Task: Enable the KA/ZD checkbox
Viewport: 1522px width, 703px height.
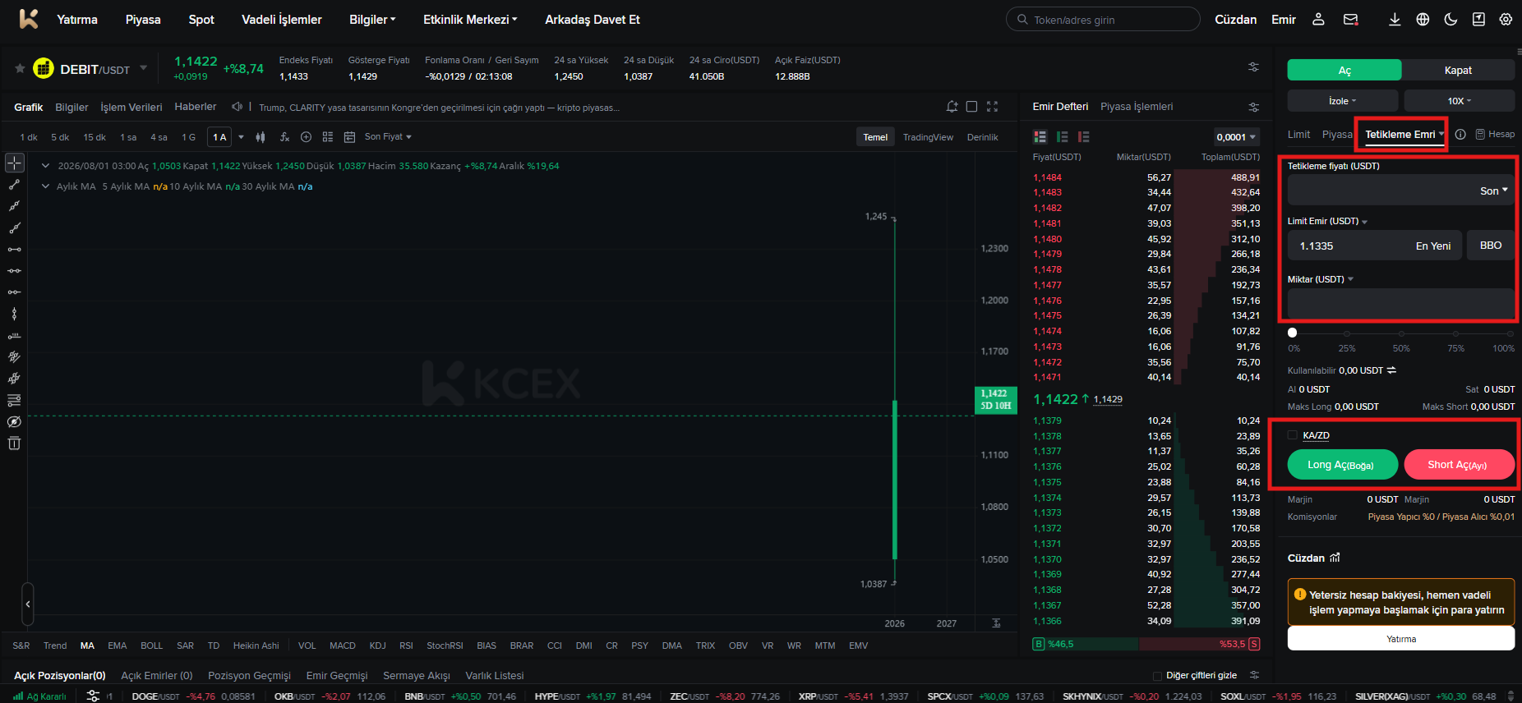Action: pyautogui.click(x=1292, y=435)
